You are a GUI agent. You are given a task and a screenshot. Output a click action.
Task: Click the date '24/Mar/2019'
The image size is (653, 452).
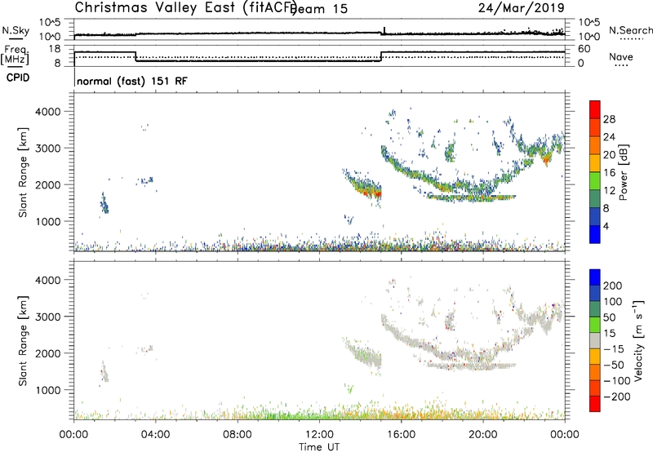click(x=522, y=8)
